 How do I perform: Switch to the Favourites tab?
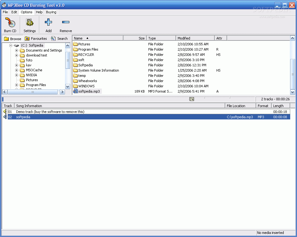(x=36, y=39)
